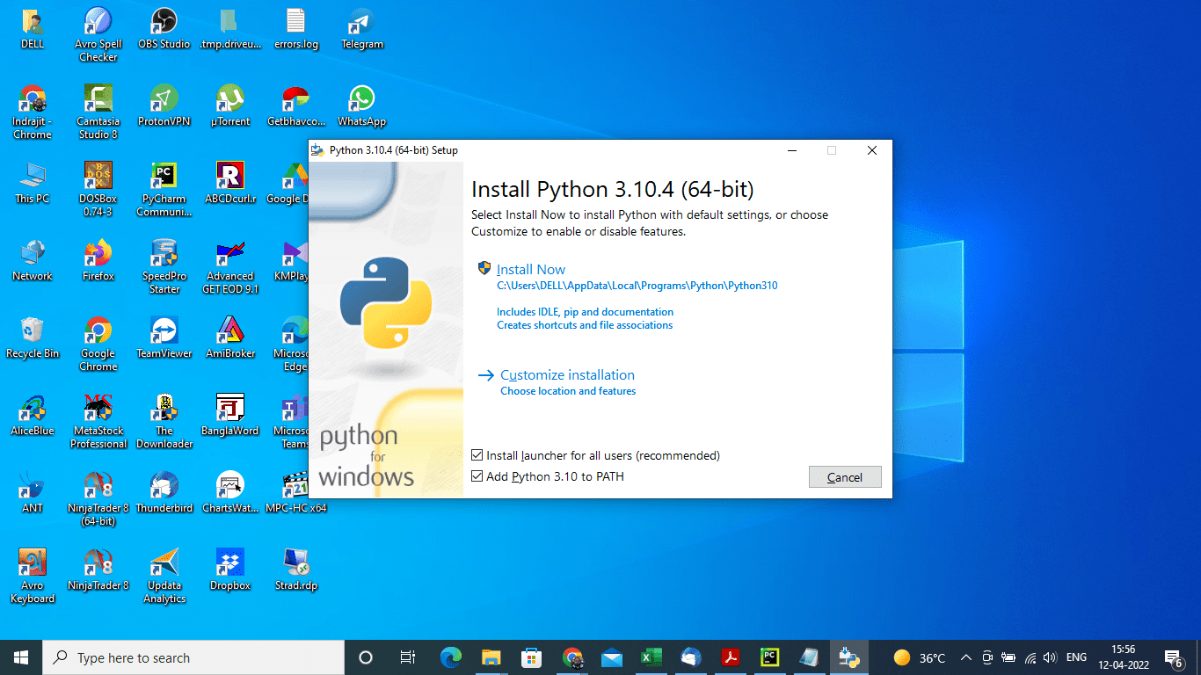The width and height of the screenshot is (1201, 675).
Task: Open Excel from the taskbar
Action: pos(651,657)
